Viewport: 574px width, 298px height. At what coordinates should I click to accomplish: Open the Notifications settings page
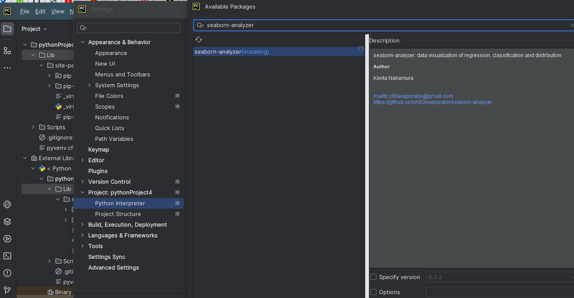(112, 117)
